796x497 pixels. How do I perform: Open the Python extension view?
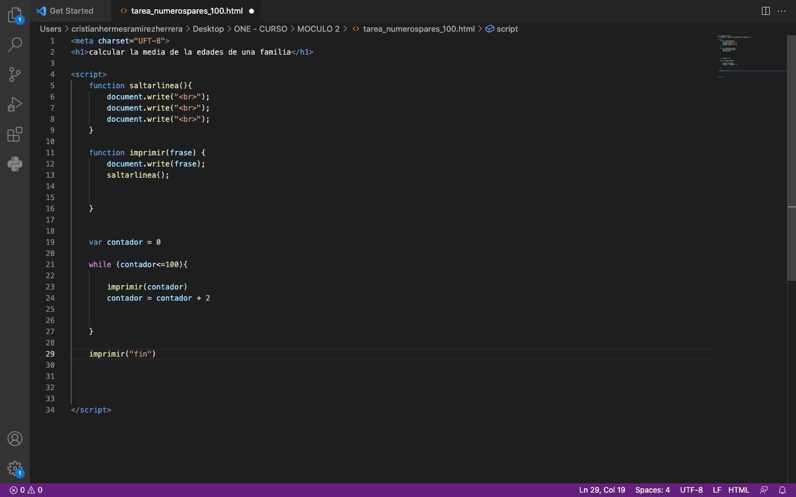tap(15, 164)
